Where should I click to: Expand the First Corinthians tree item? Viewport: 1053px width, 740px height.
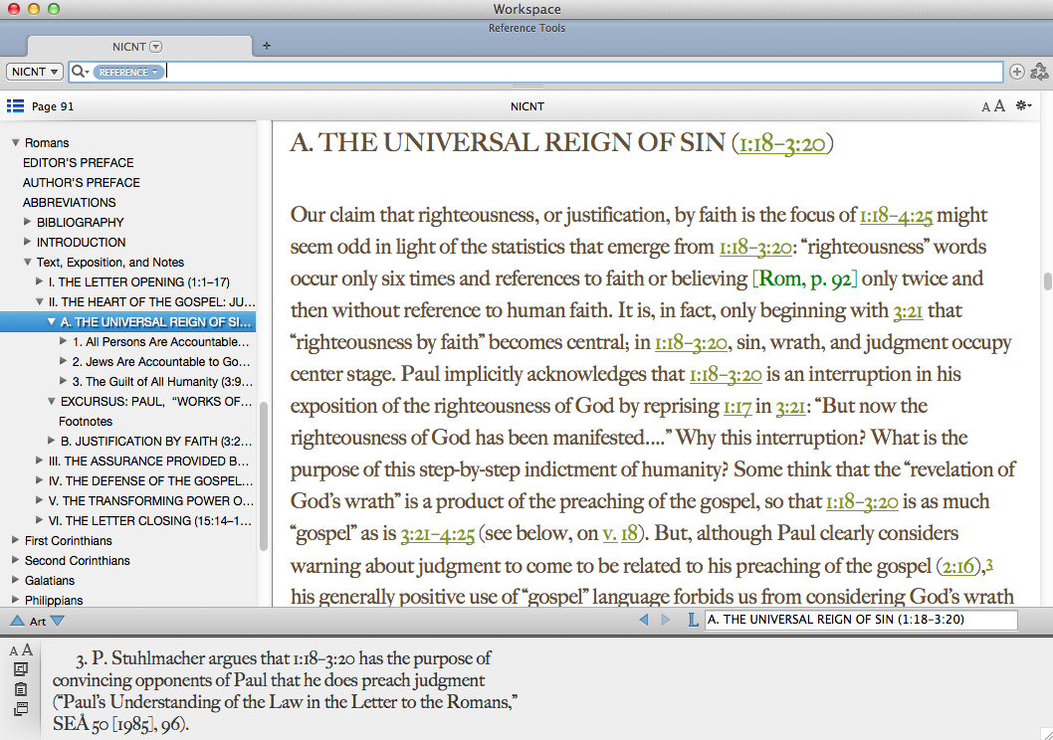[15, 540]
